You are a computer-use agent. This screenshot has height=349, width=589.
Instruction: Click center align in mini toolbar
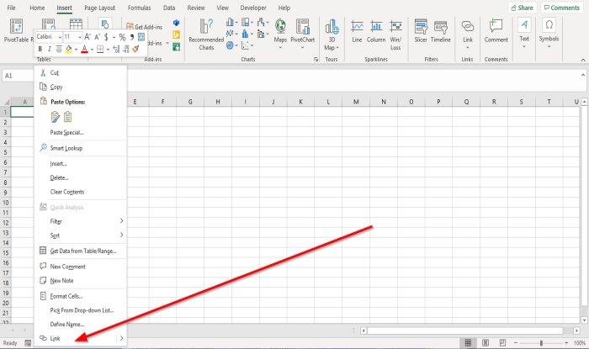[x=59, y=49]
